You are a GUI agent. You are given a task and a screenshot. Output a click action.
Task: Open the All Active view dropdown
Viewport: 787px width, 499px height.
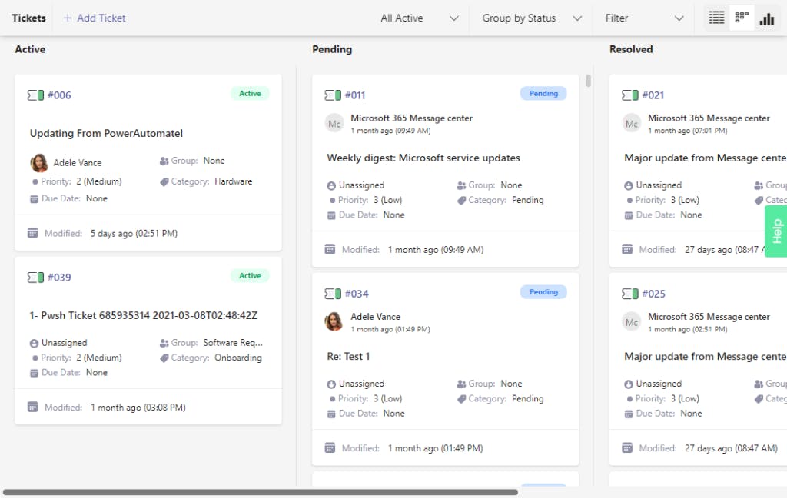tap(420, 18)
